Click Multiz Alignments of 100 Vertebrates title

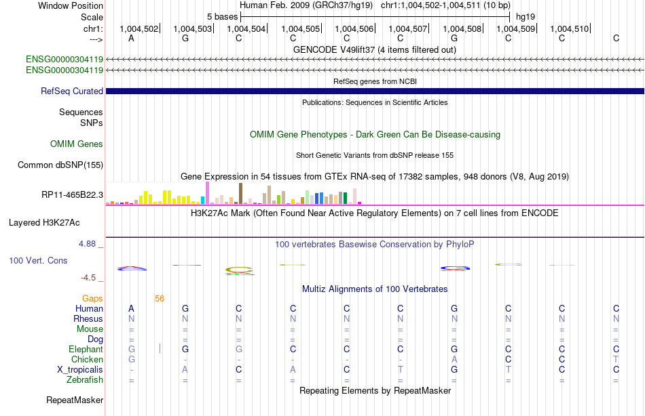point(375,289)
